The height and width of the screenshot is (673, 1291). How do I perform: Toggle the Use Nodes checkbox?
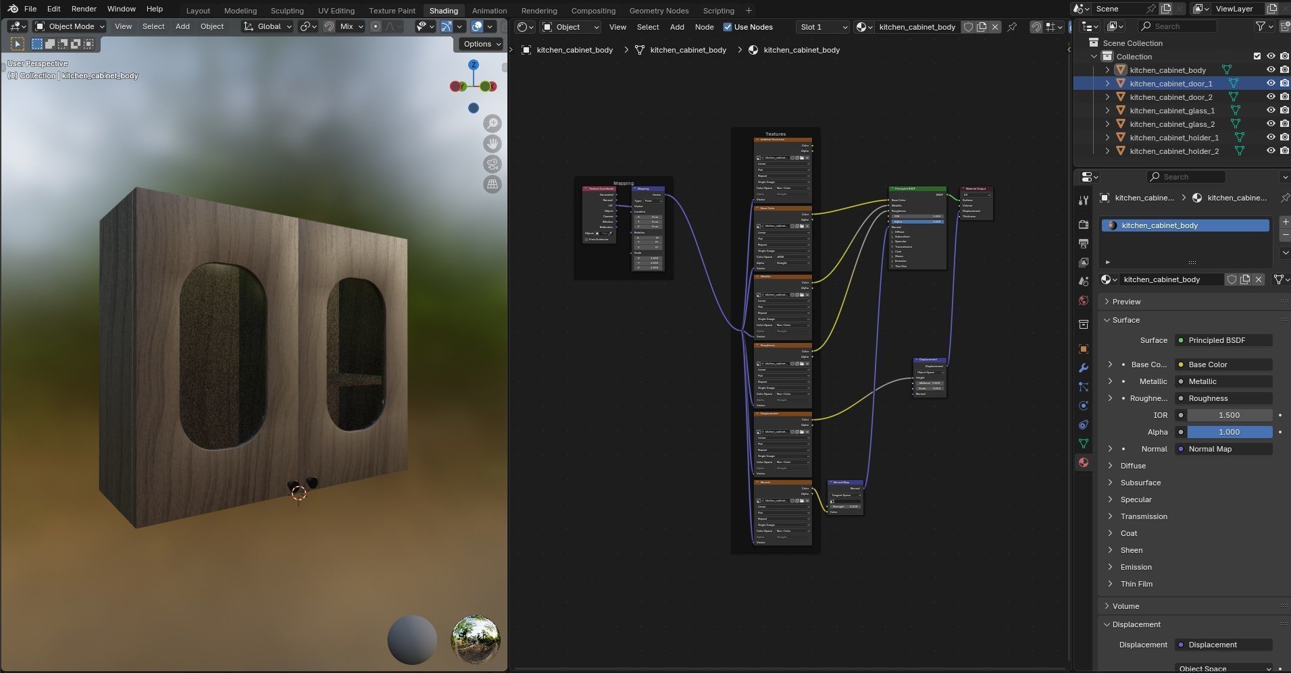coord(728,27)
